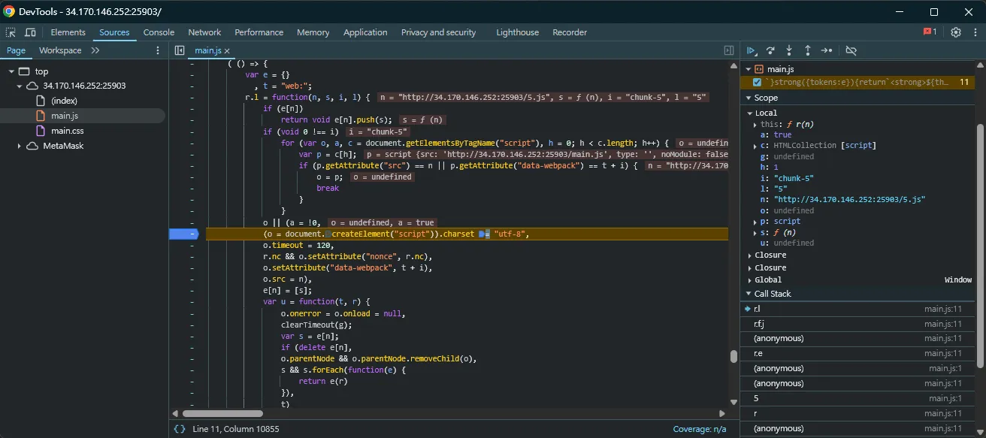This screenshot has height=438, width=986.
Task: Click the Step out of current function icon
Action: point(807,50)
